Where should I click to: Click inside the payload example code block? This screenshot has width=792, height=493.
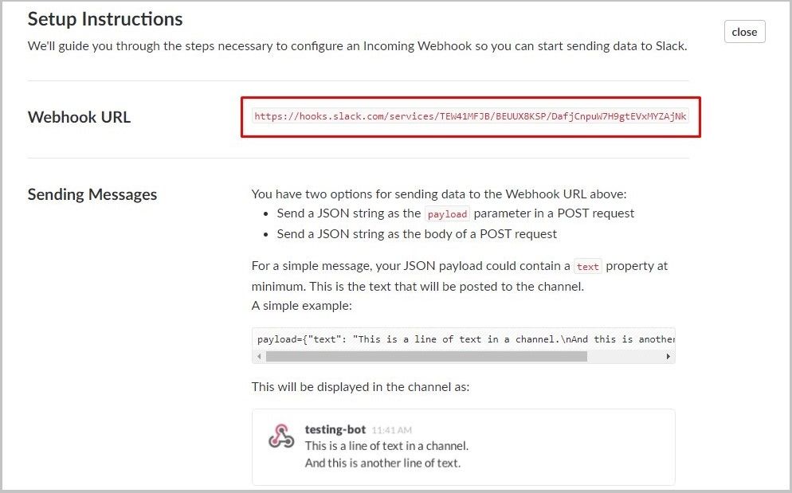point(463,339)
